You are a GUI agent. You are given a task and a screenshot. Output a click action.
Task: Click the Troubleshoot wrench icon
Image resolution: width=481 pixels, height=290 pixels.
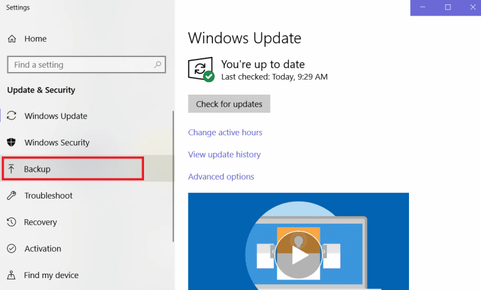point(11,195)
